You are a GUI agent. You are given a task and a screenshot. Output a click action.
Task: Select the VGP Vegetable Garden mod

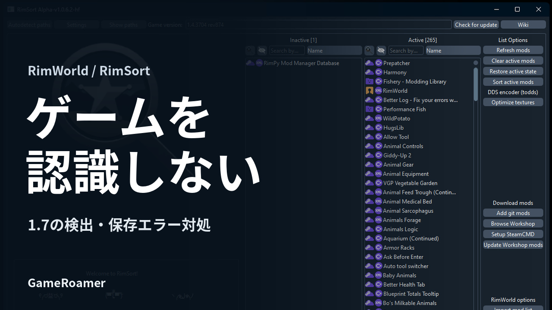419,183
